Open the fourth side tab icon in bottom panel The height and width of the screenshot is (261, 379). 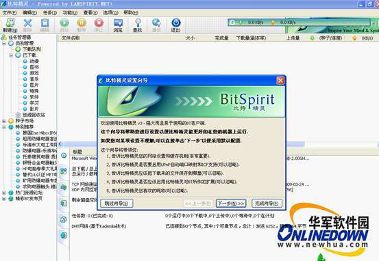pyautogui.click(x=64, y=203)
